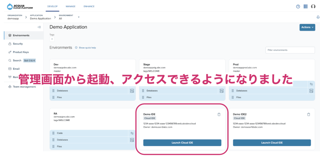Click the plus icon to add tags

[x=52, y=39]
